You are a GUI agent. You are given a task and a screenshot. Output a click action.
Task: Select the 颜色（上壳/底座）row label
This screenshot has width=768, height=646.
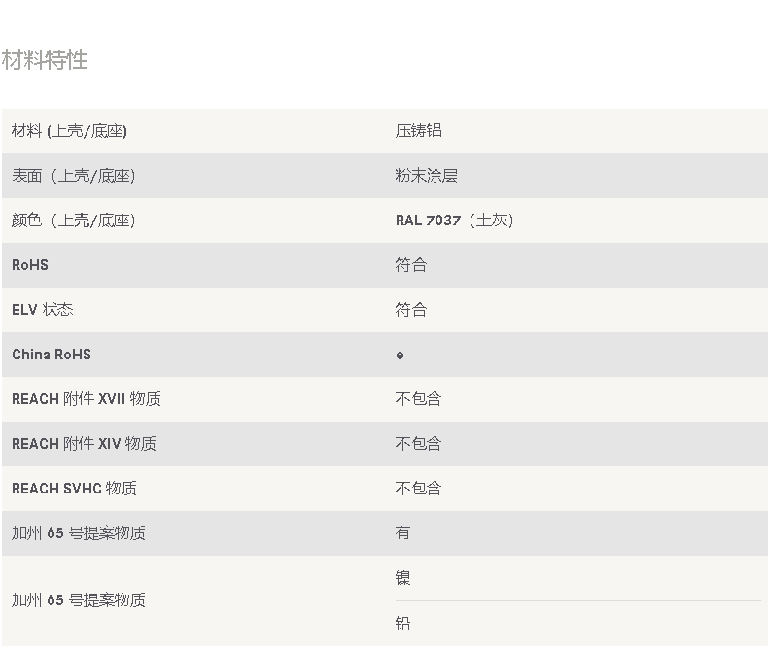click(74, 221)
